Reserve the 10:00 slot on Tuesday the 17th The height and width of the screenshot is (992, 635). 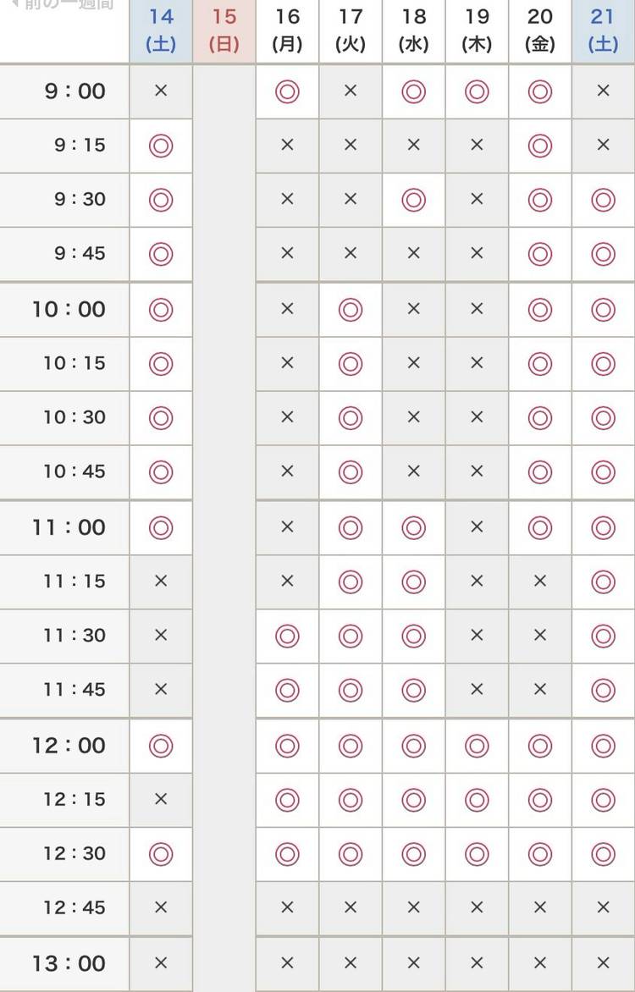point(351,310)
